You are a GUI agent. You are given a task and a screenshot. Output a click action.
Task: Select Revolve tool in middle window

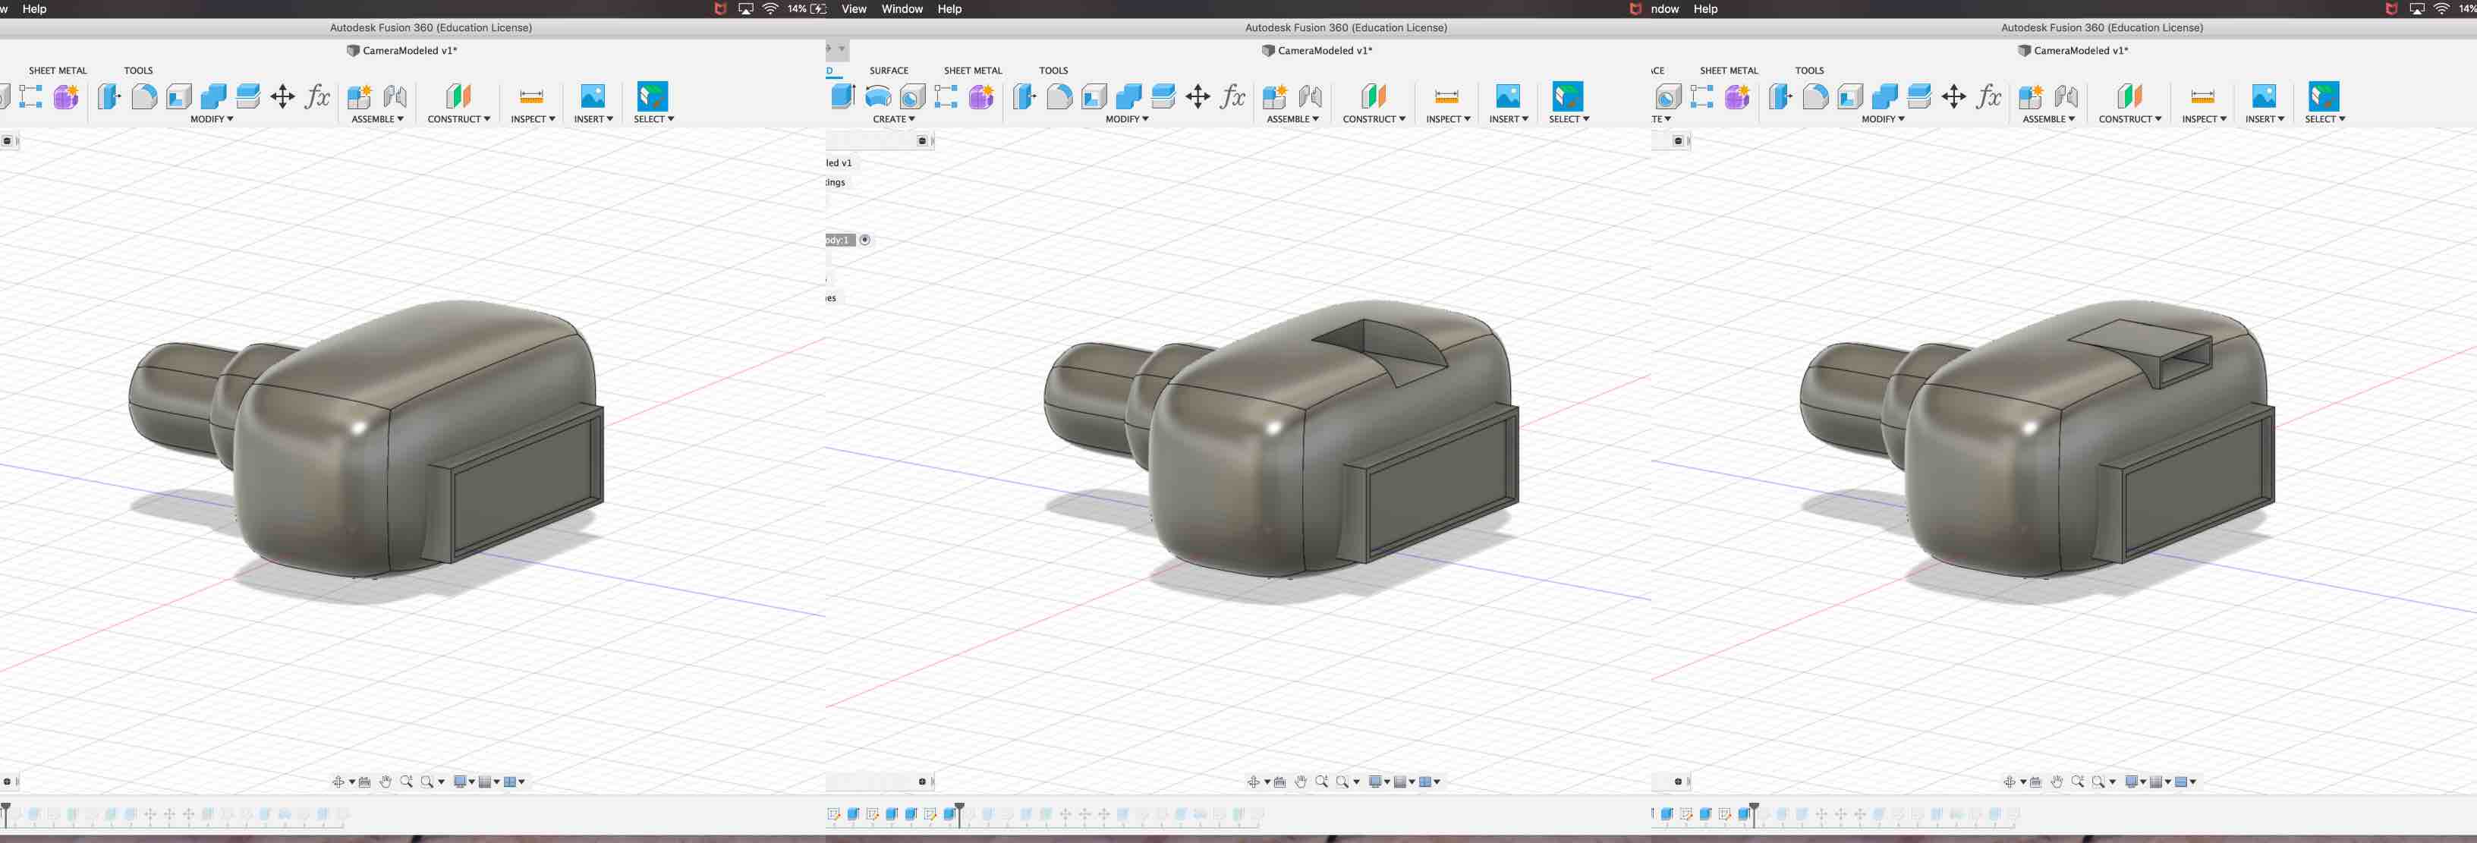878,96
